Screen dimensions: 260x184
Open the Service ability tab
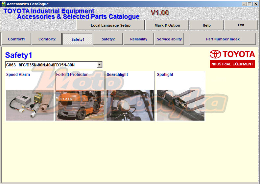pos(169,39)
